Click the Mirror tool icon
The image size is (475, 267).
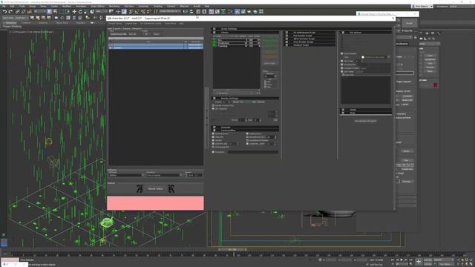tap(186, 12)
